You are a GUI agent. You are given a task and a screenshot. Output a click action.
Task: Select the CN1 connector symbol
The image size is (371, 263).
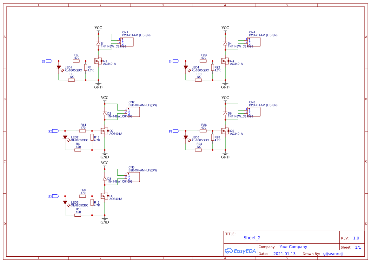(x=127, y=42)
